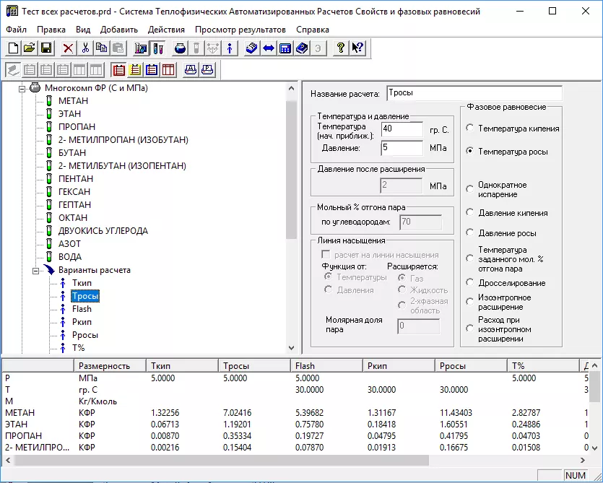Click the Save diskette icon in toolbar
This screenshot has width=603, height=483.
point(46,48)
